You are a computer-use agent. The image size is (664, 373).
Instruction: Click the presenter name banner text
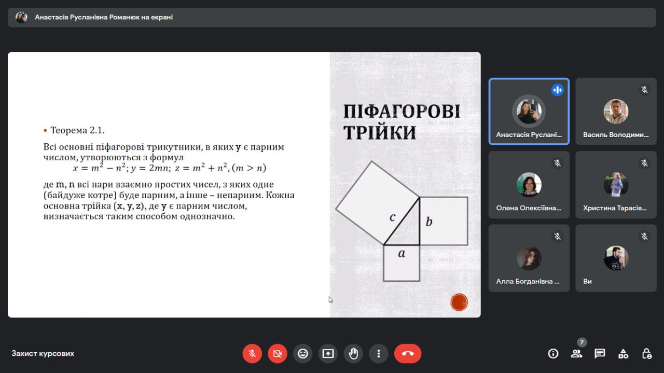[104, 17]
